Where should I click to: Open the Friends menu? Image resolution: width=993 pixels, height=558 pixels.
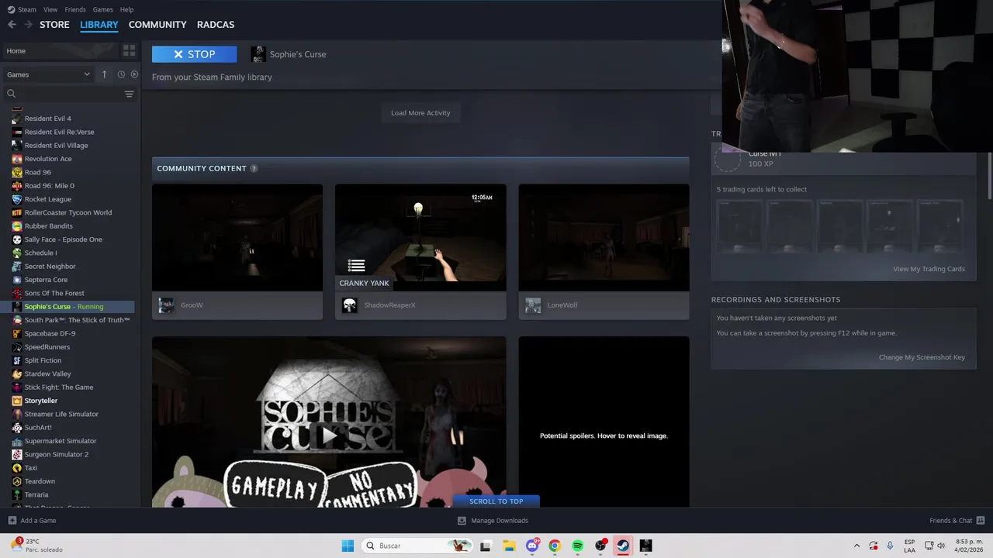coord(75,9)
